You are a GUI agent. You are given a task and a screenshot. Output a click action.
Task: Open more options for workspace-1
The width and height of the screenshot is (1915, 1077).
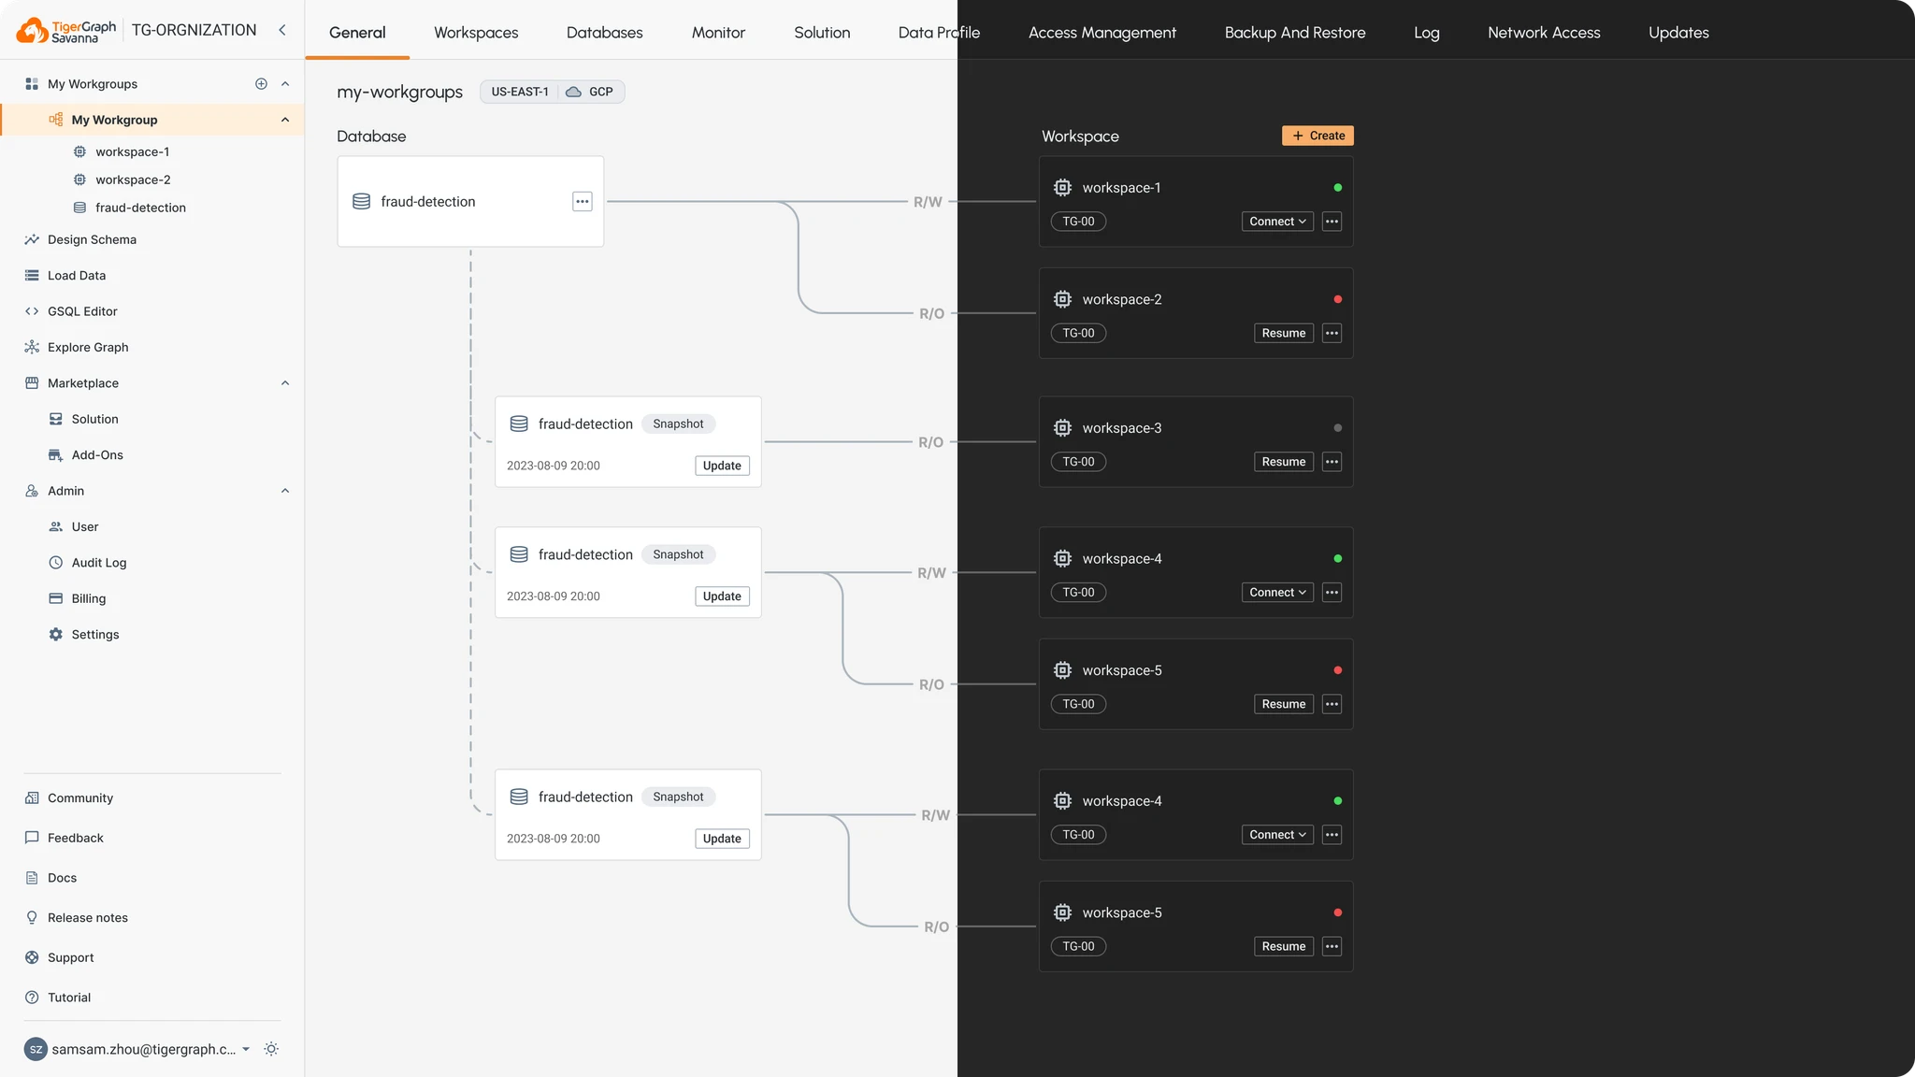coord(1332,222)
